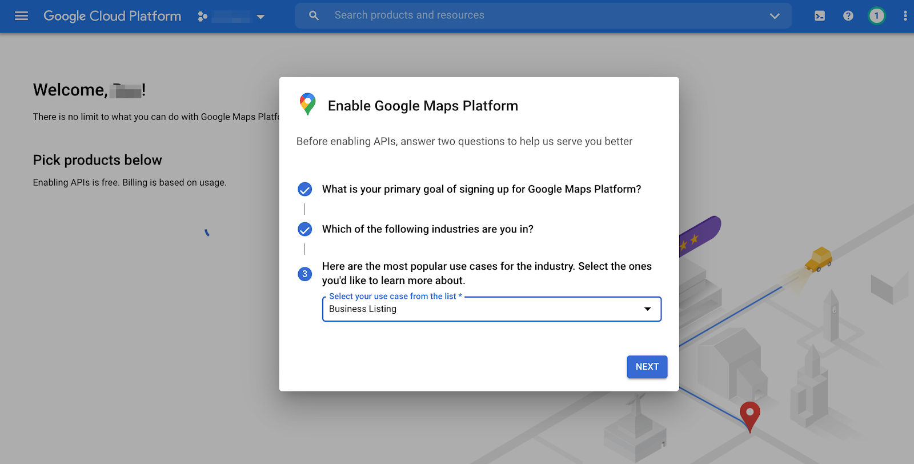The width and height of the screenshot is (914, 464).
Task: Click the use case dropdown arrow
Action: click(648, 309)
